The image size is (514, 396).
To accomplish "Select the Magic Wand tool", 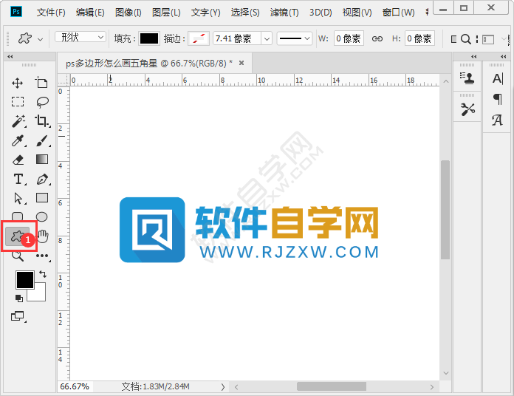I will click(x=18, y=121).
